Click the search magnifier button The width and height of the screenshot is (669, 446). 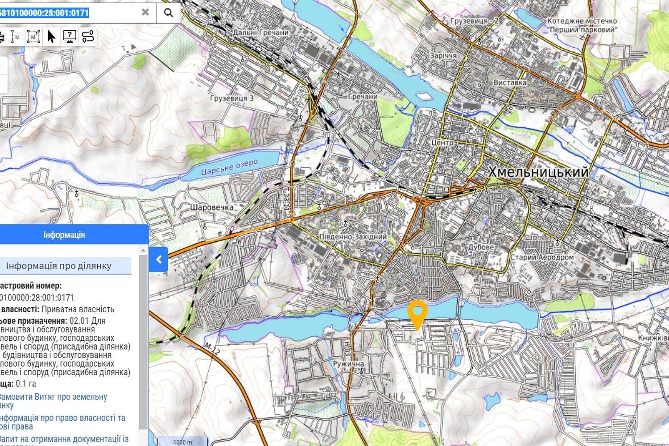pos(168,12)
